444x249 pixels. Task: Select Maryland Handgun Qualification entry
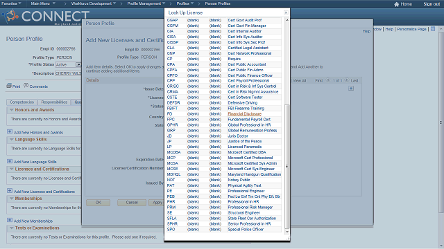tap(255, 174)
